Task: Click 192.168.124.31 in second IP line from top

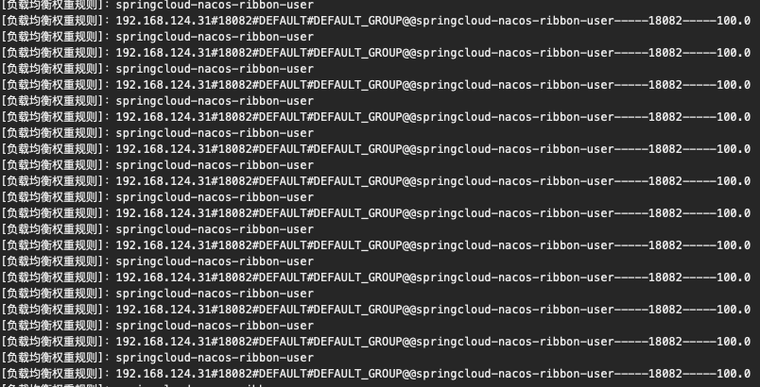Action: tap(164, 53)
